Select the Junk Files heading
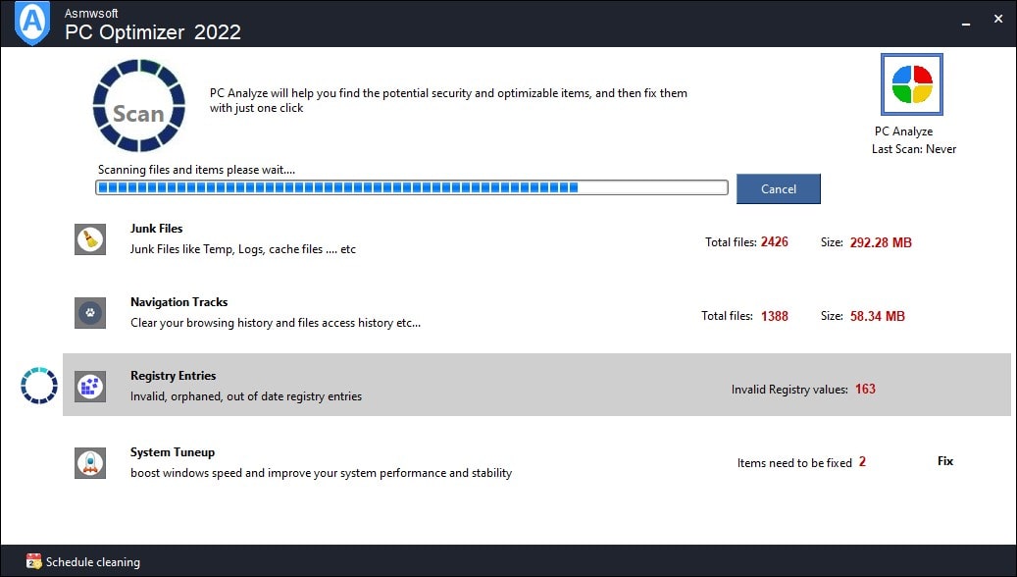This screenshot has height=577, width=1017. click(156, 229)
